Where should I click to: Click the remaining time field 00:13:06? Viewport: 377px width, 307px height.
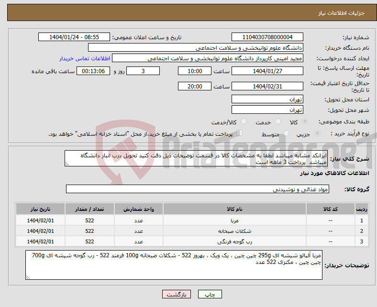pyautogui.click(x=93, y=71)
